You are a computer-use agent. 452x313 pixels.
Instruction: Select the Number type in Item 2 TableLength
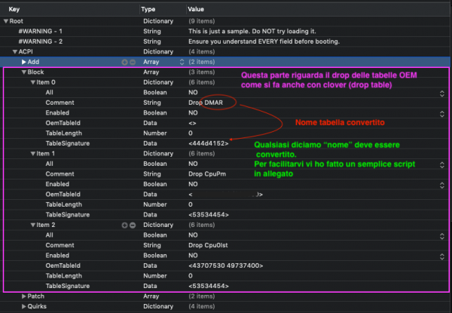154,276
